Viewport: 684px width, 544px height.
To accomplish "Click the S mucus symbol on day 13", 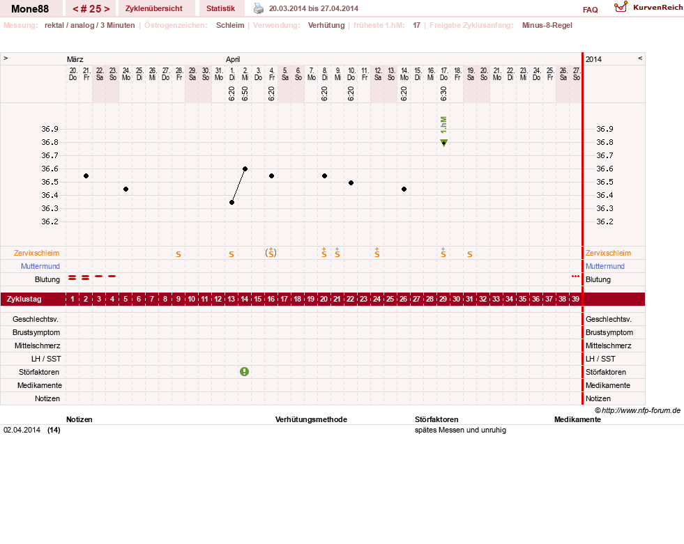I will [x=231, y=254].
